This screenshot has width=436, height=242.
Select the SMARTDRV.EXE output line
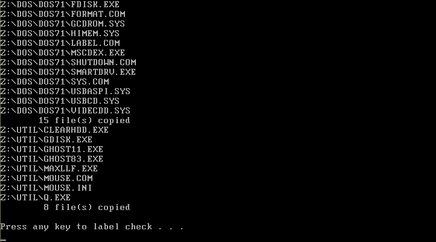tap(68, 72)
